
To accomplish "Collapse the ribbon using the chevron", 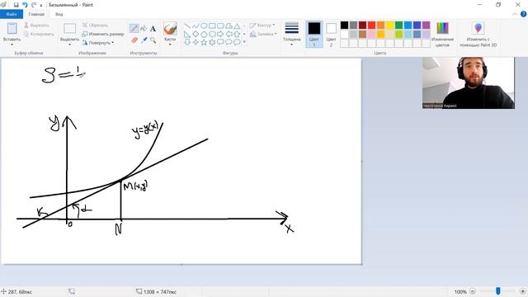I will pos(515,14).
